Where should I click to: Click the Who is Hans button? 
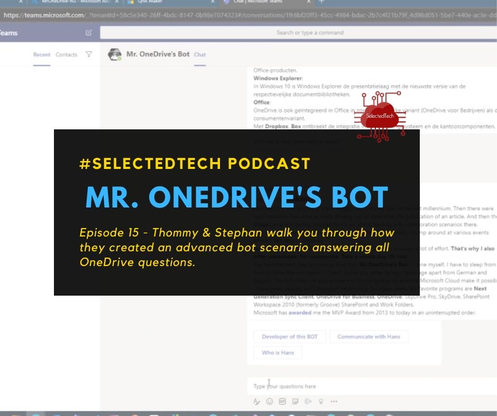tap(278, 353)
